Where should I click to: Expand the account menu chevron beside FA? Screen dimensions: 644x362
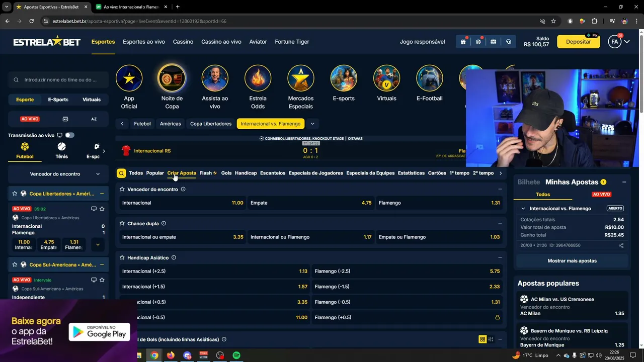pos(627,42)
